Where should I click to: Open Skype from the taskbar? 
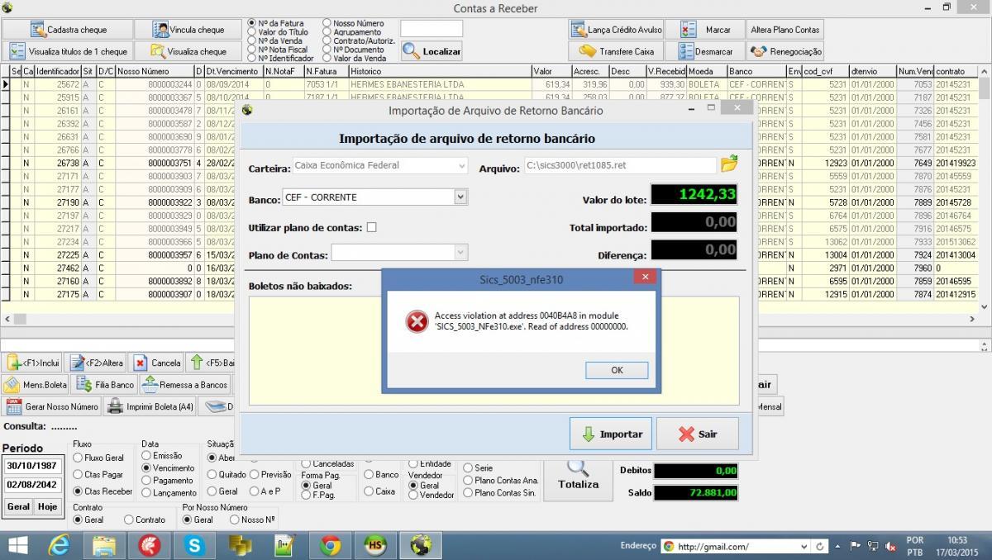tap(194, 545)
